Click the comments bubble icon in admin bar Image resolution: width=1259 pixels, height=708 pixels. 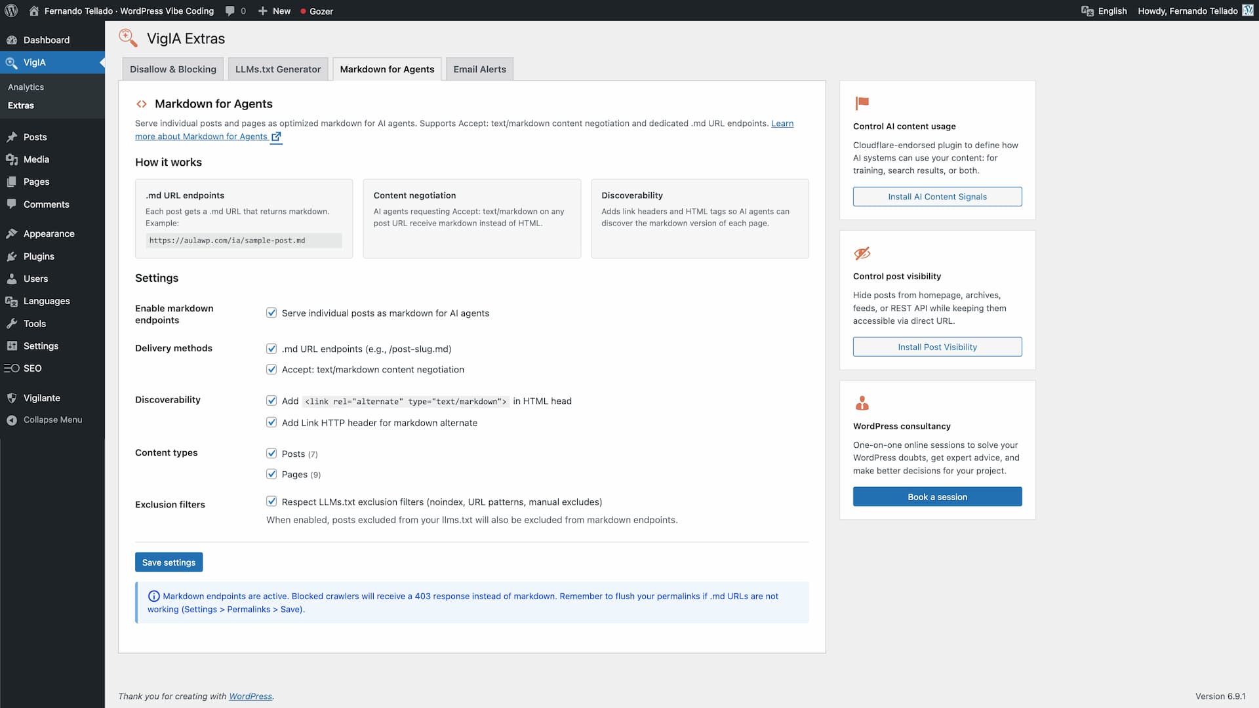click(231, 10)
